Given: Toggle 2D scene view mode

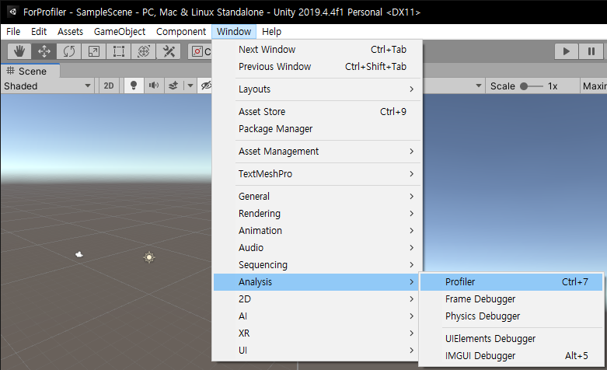Looking at the screenshot, I should (x=109, y=86).
